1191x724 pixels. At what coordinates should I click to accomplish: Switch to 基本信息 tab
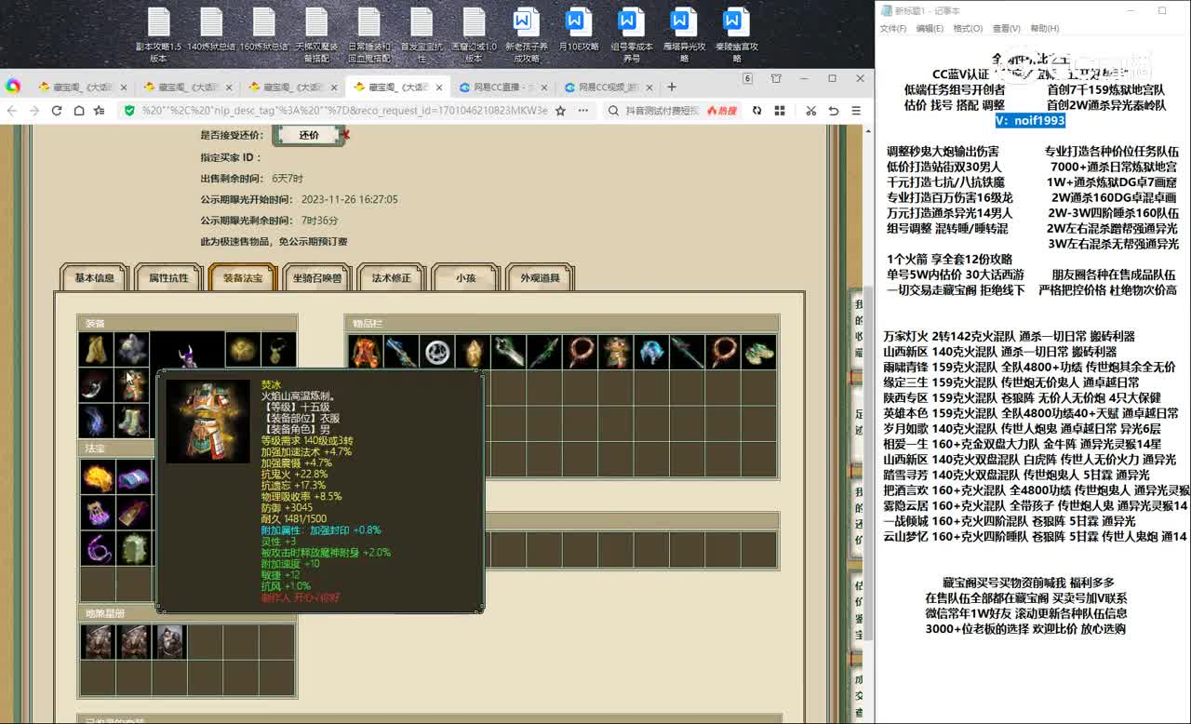click(x=95, y=278)
